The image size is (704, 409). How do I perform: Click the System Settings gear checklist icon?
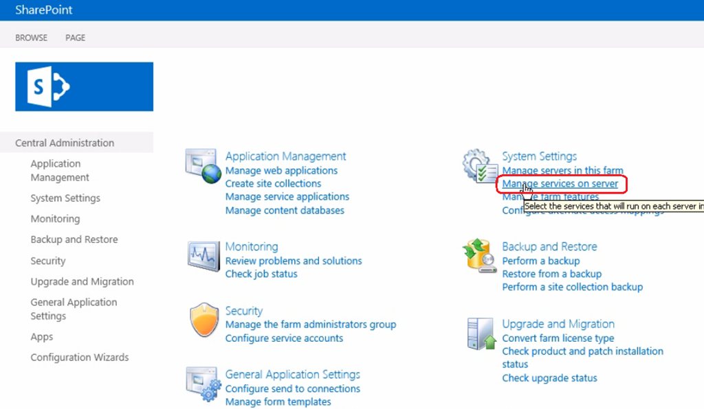(x=480, y=166)
